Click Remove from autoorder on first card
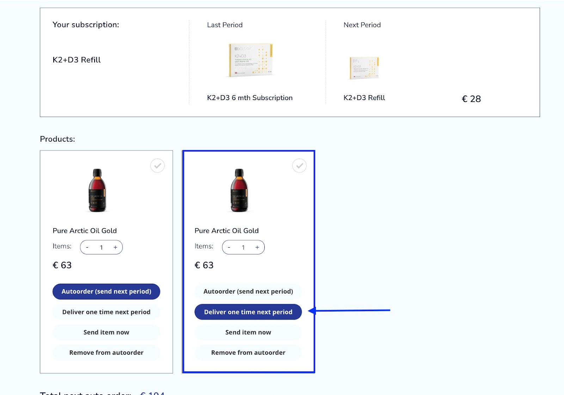 click(x=106, y=353)
